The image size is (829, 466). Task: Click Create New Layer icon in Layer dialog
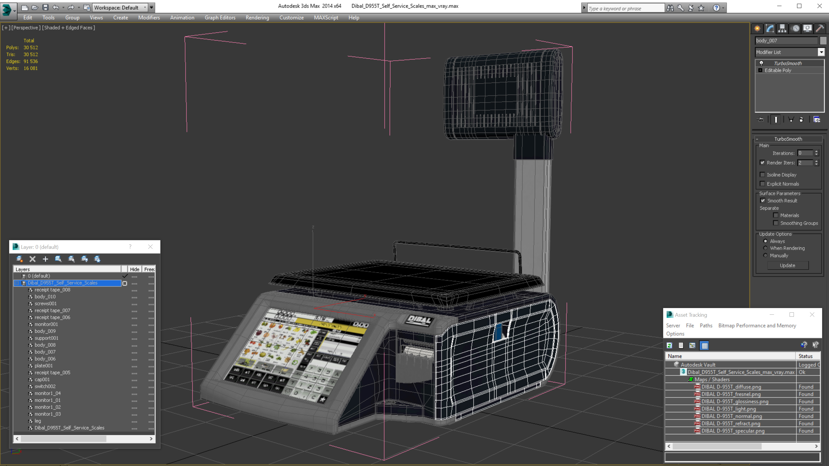pos(19,259)
